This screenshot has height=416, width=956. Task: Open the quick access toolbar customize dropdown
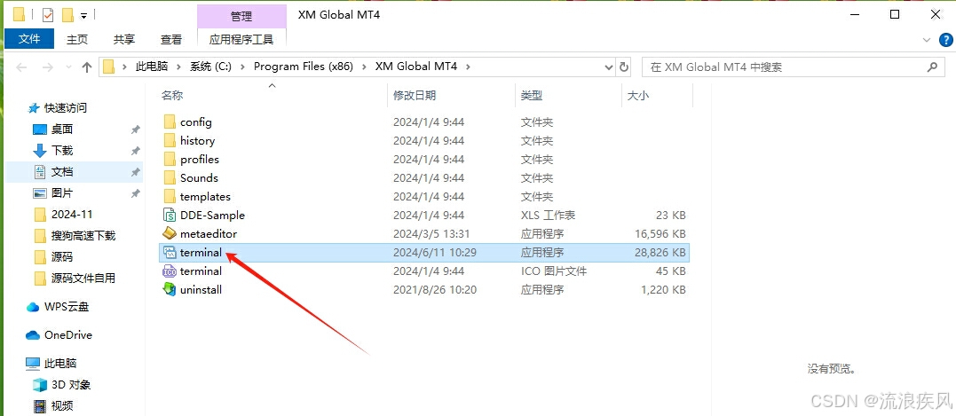coord(83,15)
